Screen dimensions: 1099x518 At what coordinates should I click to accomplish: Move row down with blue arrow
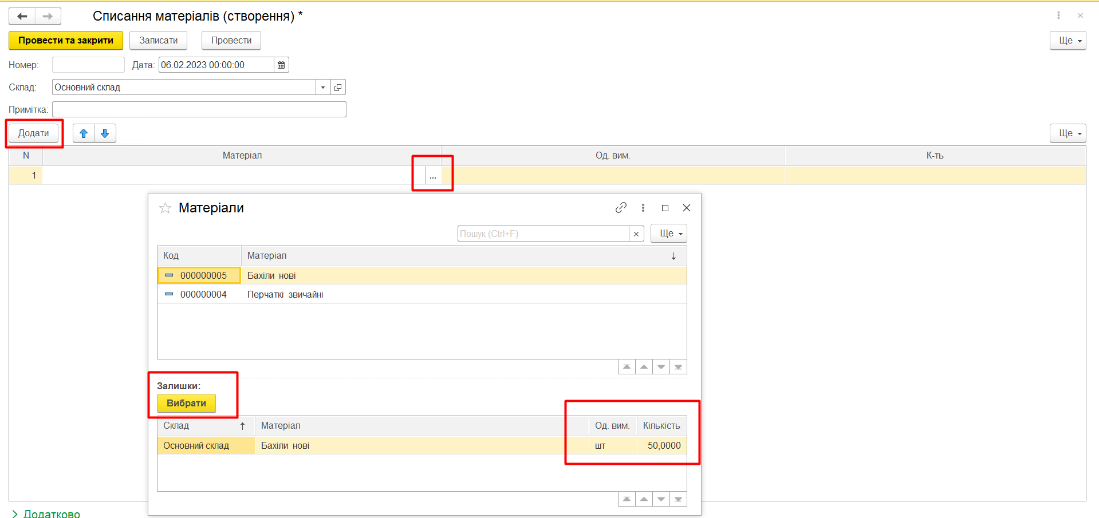coord(105,133)
